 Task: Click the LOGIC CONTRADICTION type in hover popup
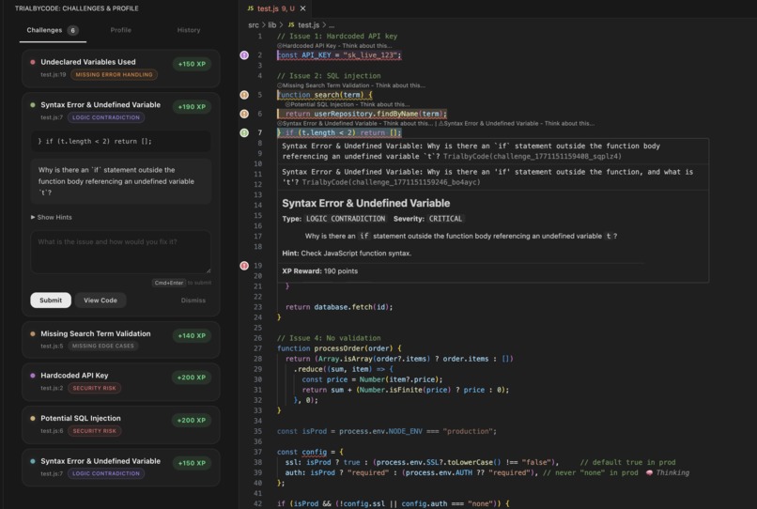[x=346, y=219]
